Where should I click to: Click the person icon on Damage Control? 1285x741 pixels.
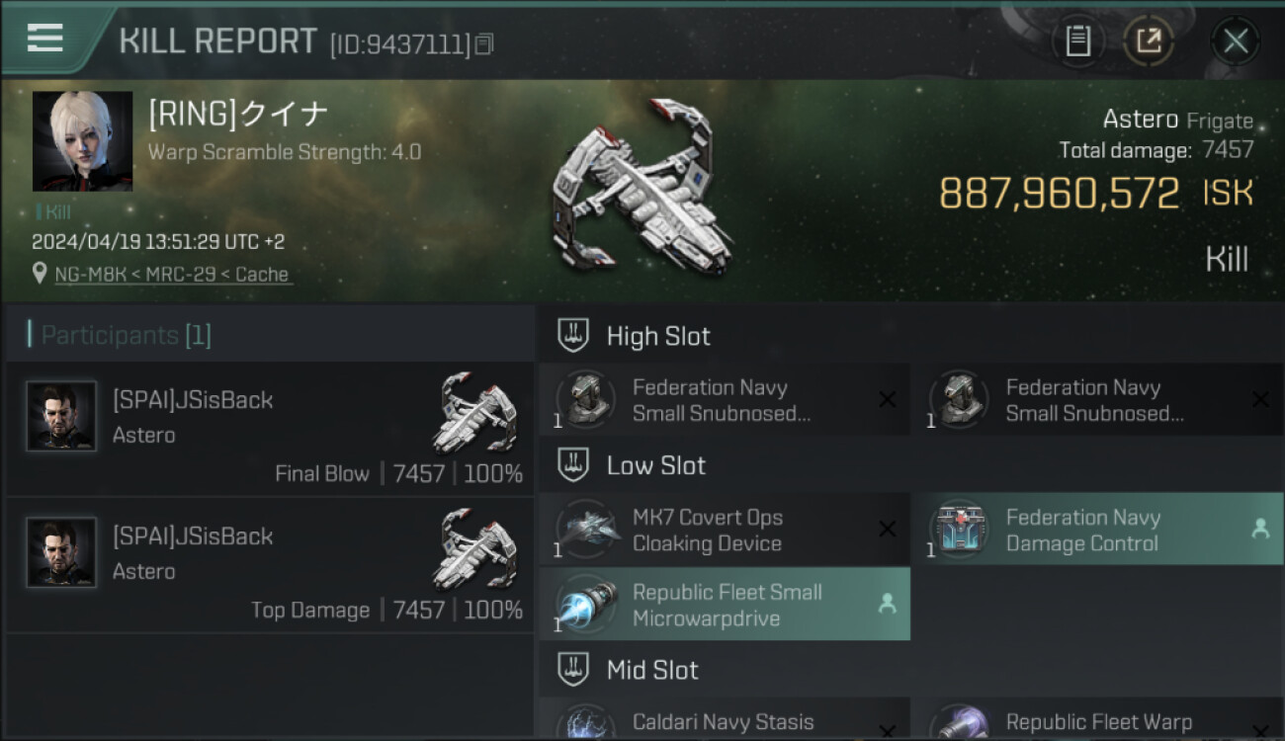tap(1260, 530)
